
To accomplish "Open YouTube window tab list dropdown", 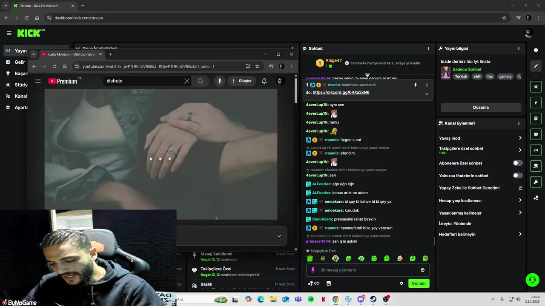I will pyautogui.click(x=34, y=54).
